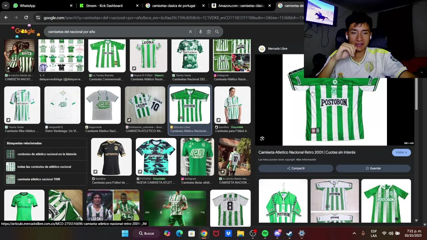Screen dimensions: 427x240
Task: Click the Mercado Libre source icon in preview
Action: point(262,49)
